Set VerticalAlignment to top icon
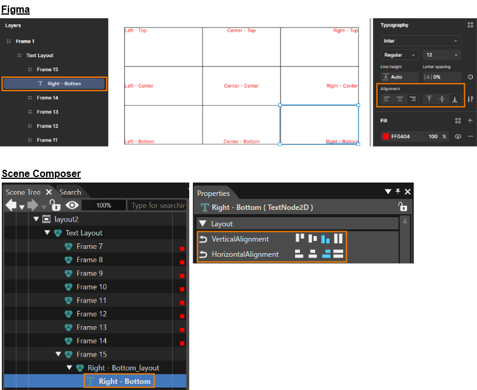The width and height of the screenshot is (477, 390). (300, 239)
